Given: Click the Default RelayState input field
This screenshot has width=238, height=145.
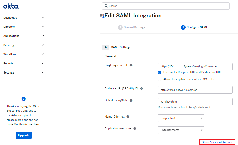Looking at the screenshot, I should [x=195, y=102].
